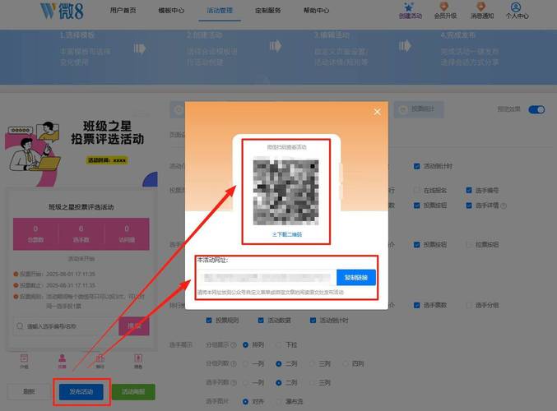557x411 pixels.
Task: Select 一列 in 分组列数 row
Action: point(245,364)
